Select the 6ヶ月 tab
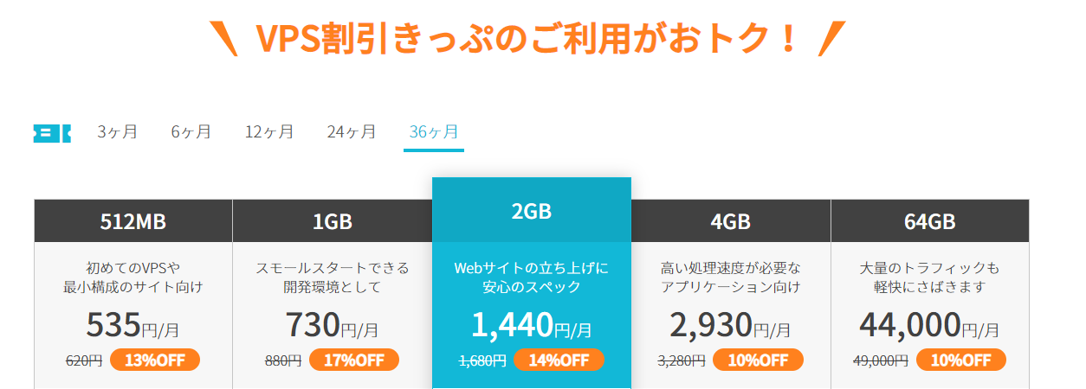The image size is (1086, 389). 191,132
